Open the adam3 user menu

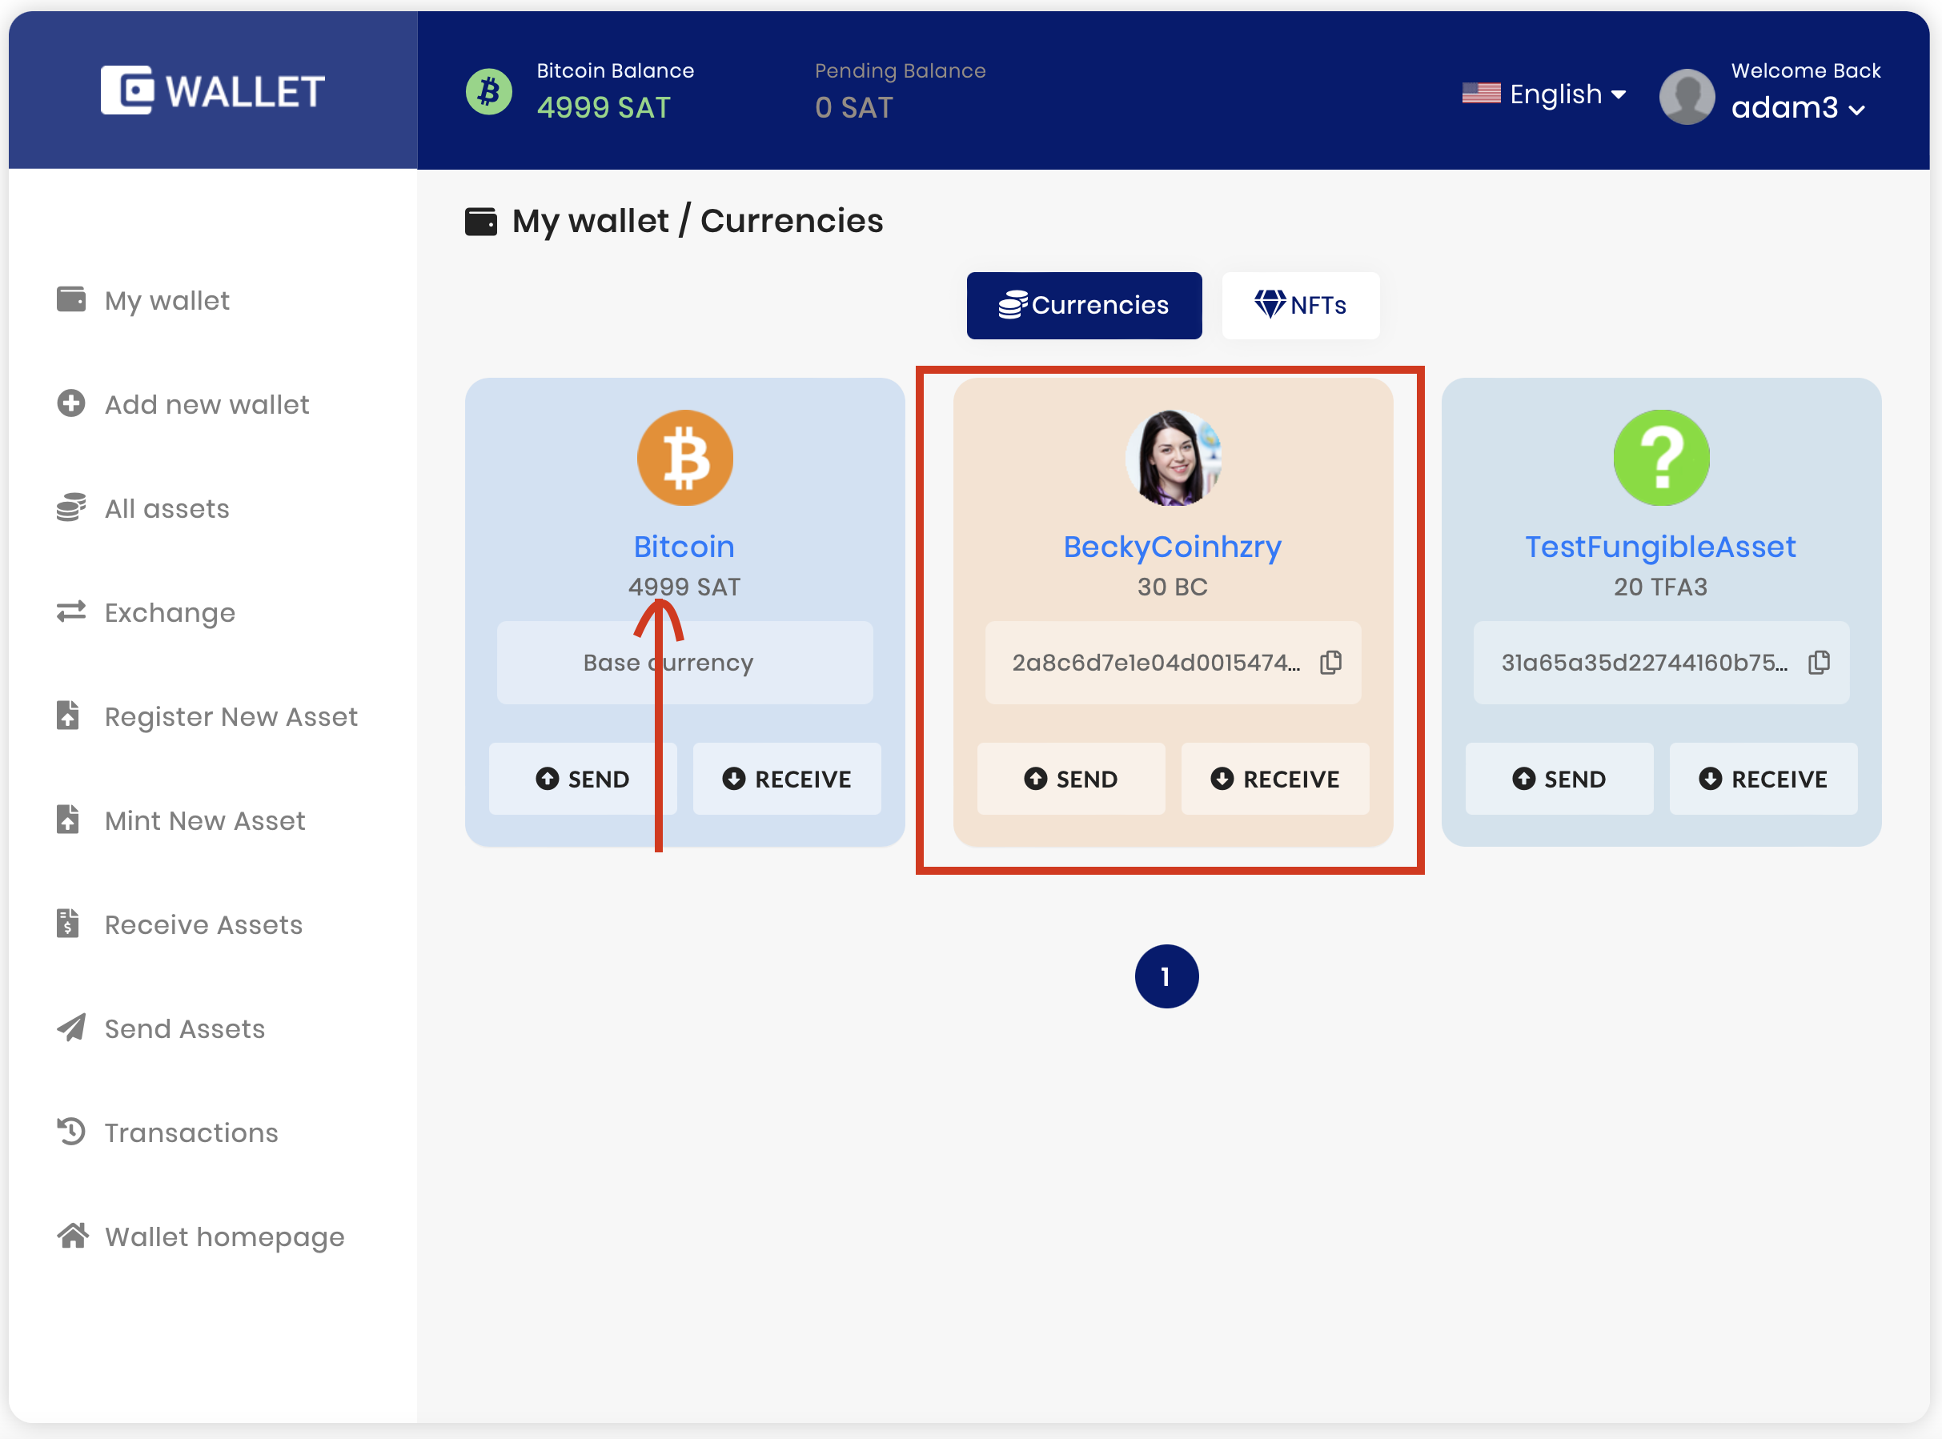pyautogui.click(x=1797, y=108)
